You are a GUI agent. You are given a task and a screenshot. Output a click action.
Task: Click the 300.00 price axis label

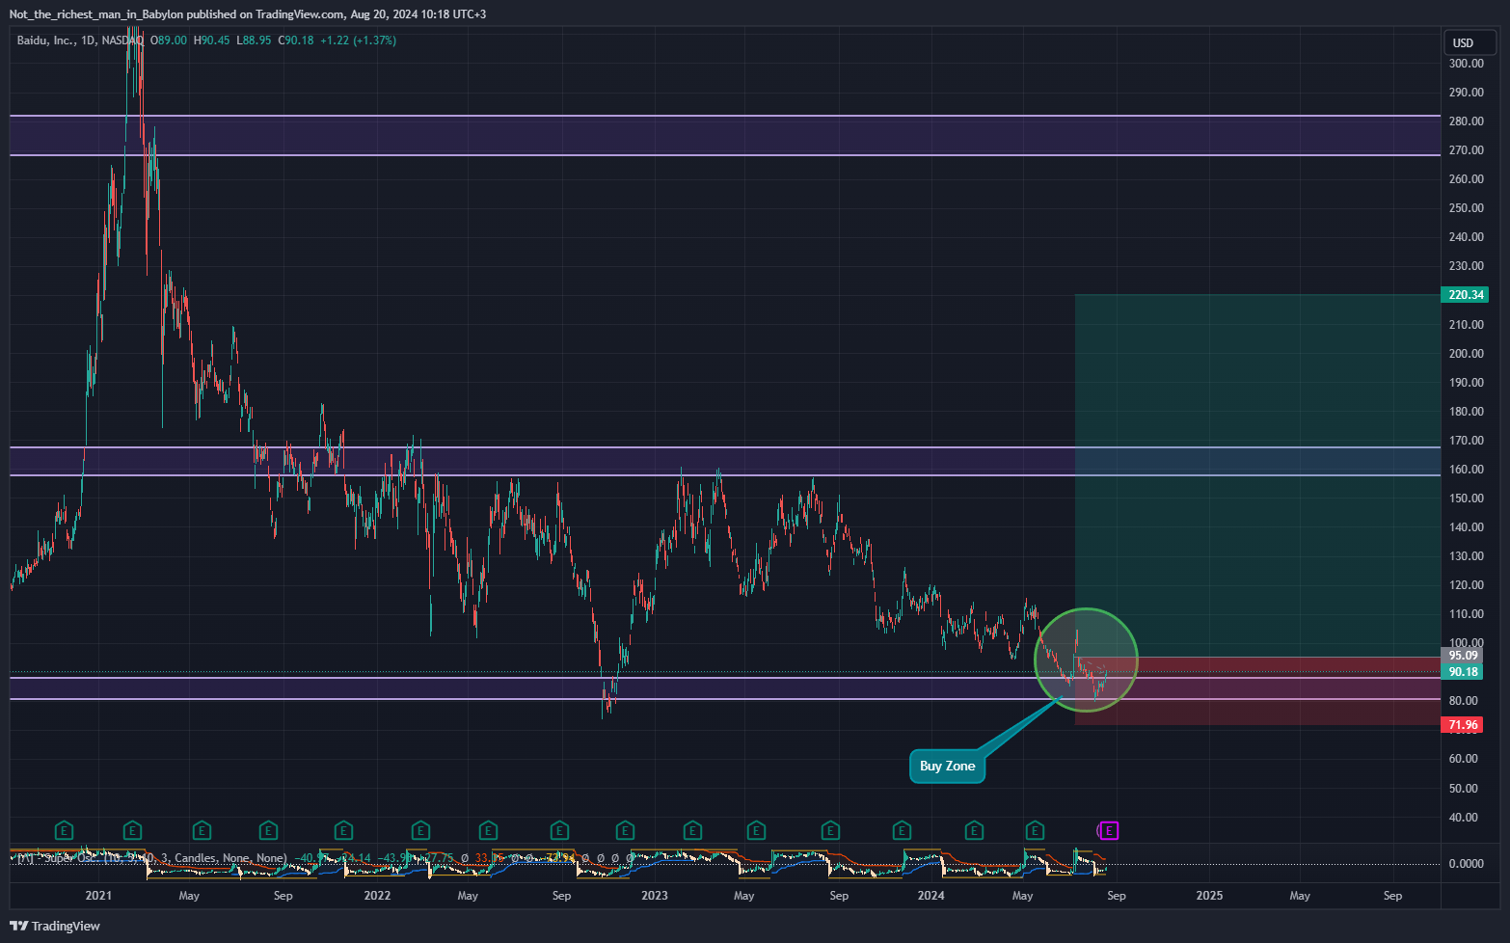(1466, 64)
